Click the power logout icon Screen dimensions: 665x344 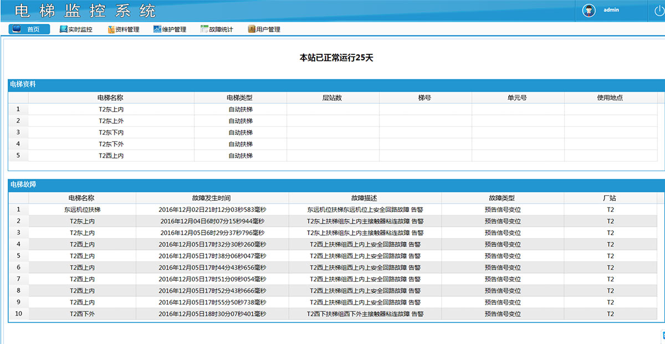coord(658,10)
